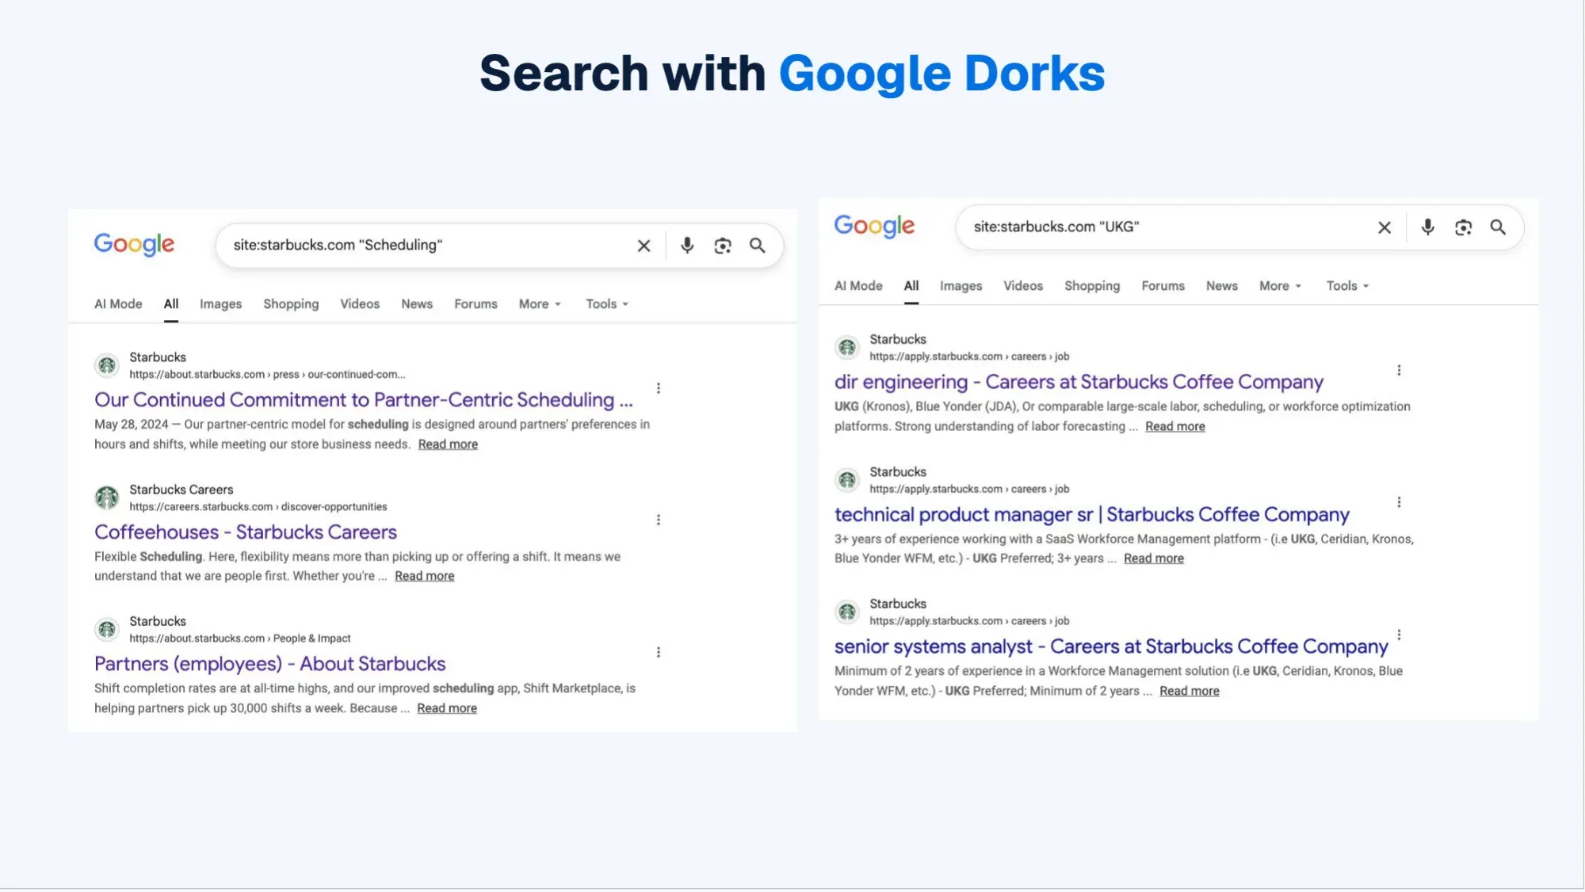The image size is (1585, 892).
Task: Click Read more on technical product manager snippet
Action: pyautogui.click(x=1154, y=558)
